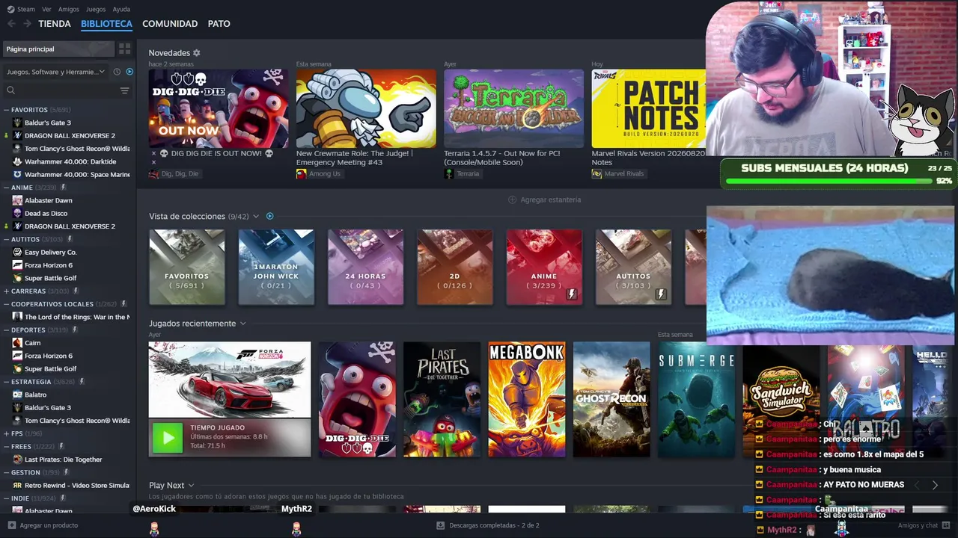The height and width of the screenshot is (538, 958).
Task: Click the Last Pirates: Die Together icon
Action: pos(17,460)
